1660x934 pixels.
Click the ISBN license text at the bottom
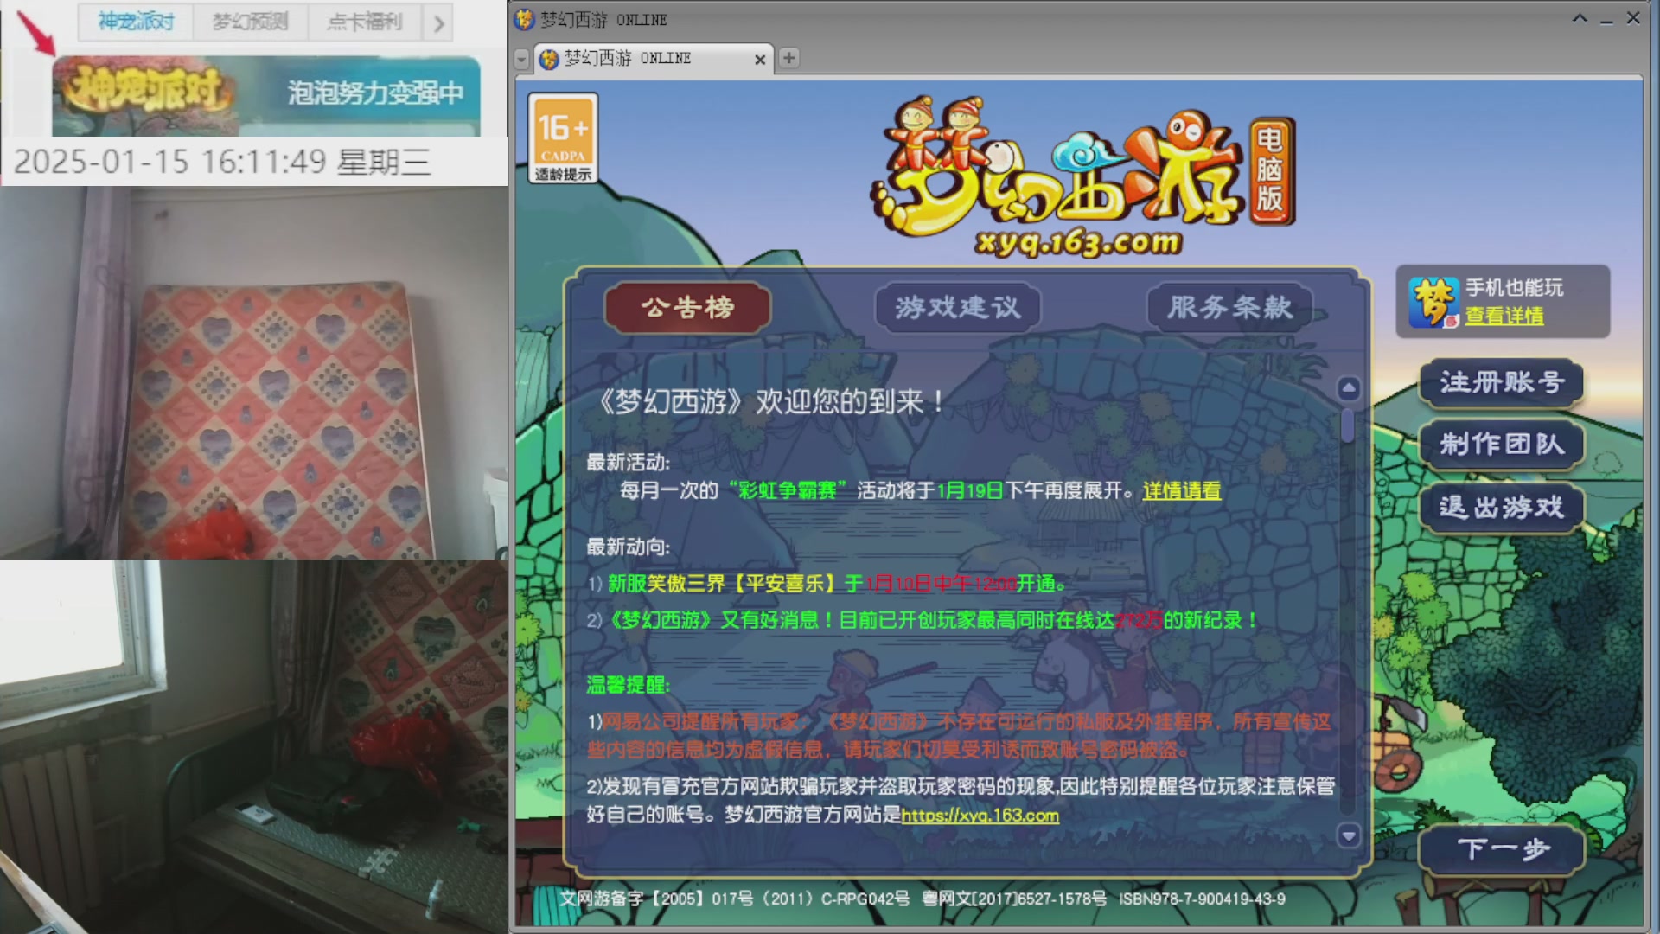[1202, 899]
